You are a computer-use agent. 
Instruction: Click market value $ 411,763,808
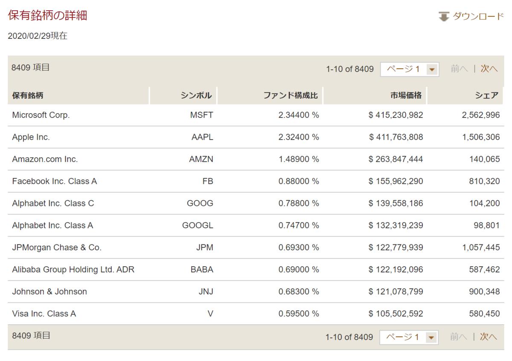tap(396, 137)
